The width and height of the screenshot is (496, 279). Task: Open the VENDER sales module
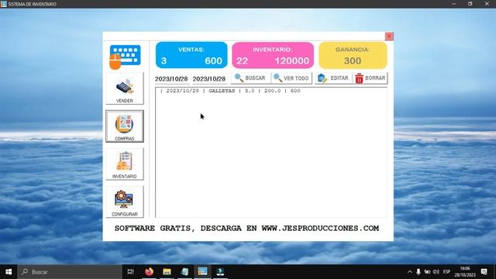click(x=125, y=88)
